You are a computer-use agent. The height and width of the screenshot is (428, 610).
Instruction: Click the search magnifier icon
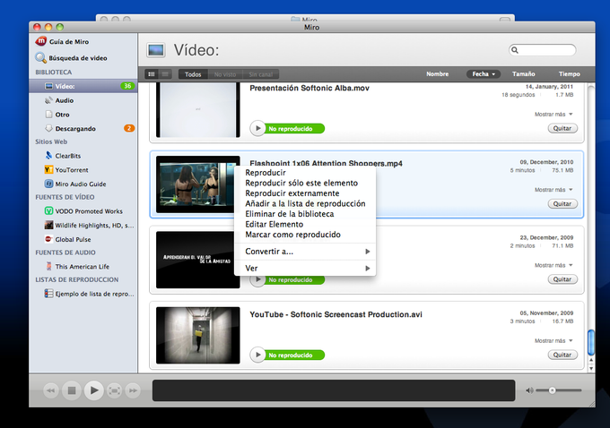click(515, 50)
